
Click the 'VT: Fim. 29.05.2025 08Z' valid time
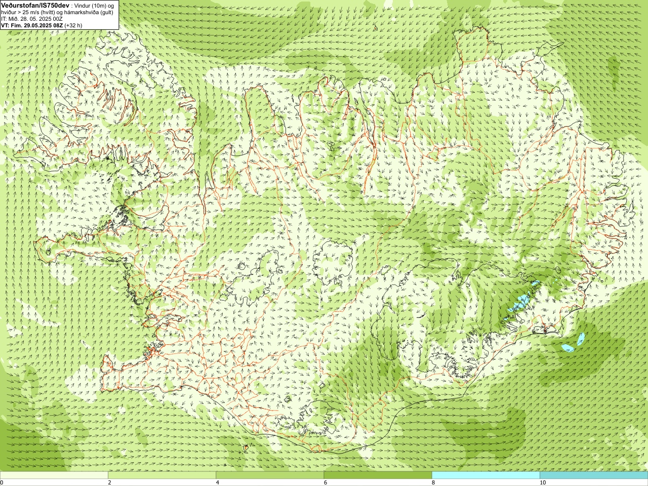[x=32, y=25]
